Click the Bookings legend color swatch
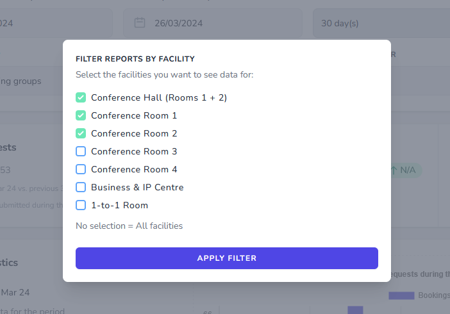The width and height of the screenshot is (450, 314). 401,295
